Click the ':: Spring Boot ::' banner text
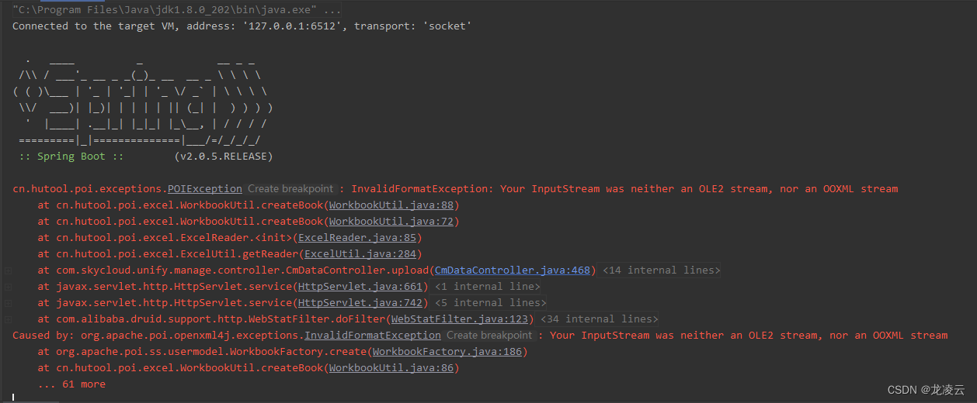977x403 pixels. tap(71, 157)
